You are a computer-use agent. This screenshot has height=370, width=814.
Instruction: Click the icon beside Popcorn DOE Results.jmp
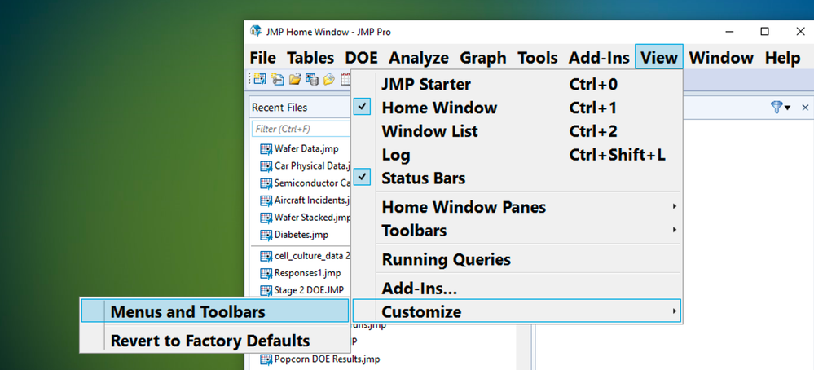266,359
